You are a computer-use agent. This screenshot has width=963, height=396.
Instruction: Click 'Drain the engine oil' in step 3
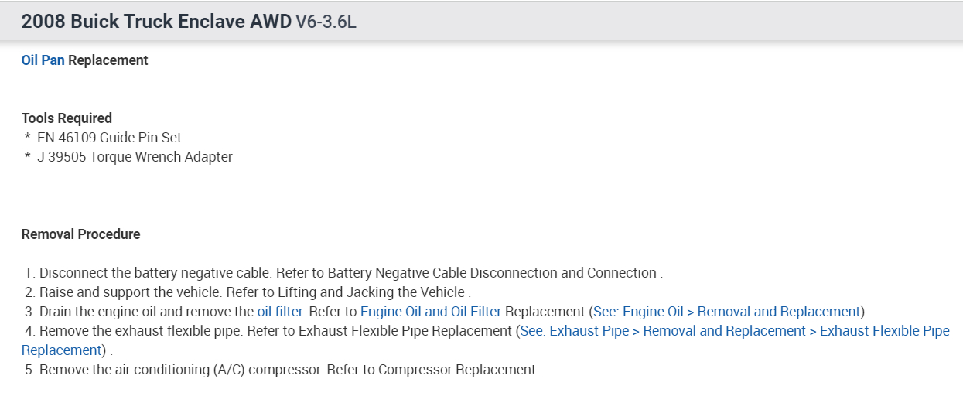101,312
